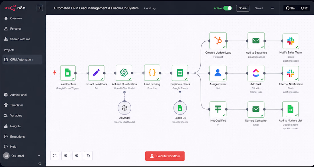The height and width of the screenshot is (167, 314).
Task: Click the 1,452 star count
Action: coord(304,8)
